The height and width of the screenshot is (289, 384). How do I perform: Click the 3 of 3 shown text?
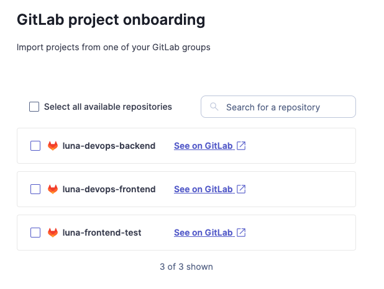tap(186, 267)
